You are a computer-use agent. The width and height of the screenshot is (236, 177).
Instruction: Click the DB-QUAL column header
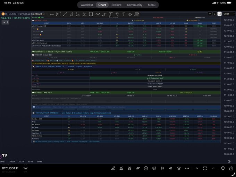click(213, 116)
